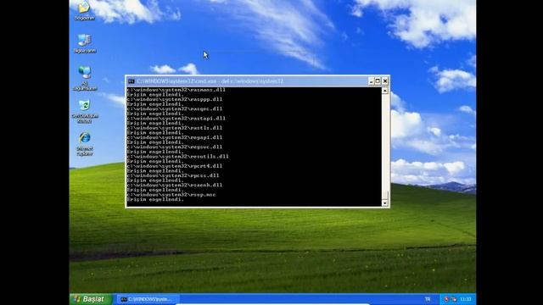Screen dimensions: 543x305
Task: Maximize the cmd.exe window
Action: [x=378, y=81]
